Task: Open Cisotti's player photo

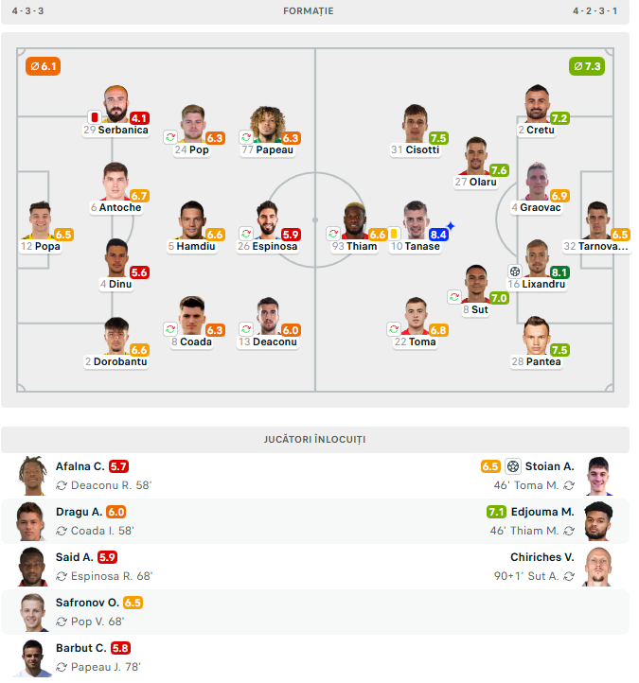Action: click(x=415, y=124)
